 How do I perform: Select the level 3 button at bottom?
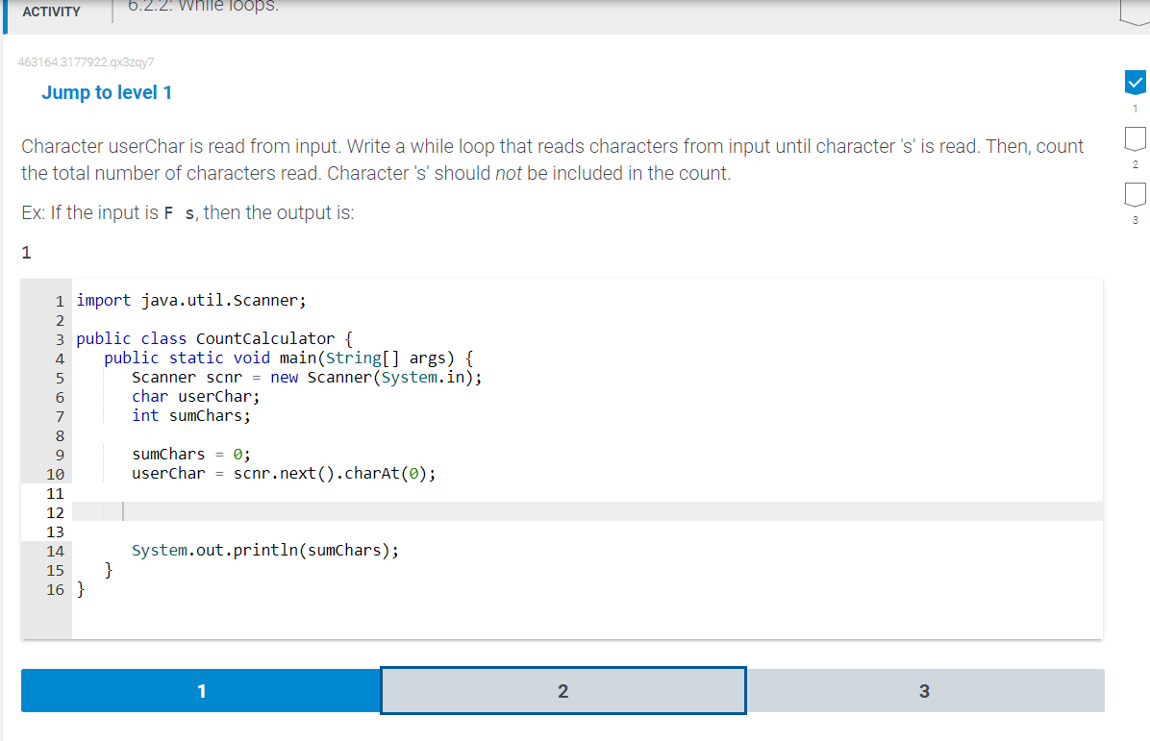[x=924, y=690]
